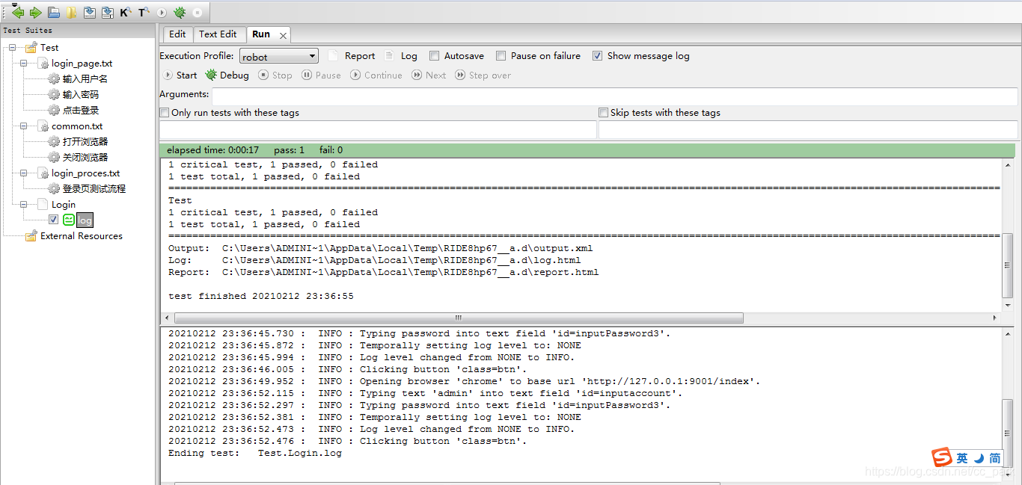Uncheck the log test case checkbox
This screenshot has height=485, width=1022.
click(x=53, y=220)
